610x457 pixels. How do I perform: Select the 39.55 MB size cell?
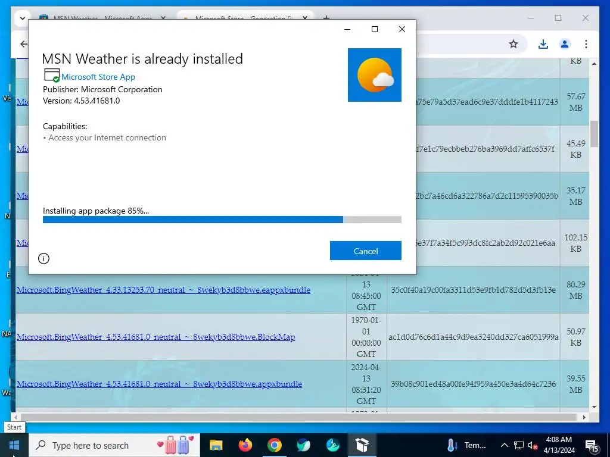[x=575, y=384]
